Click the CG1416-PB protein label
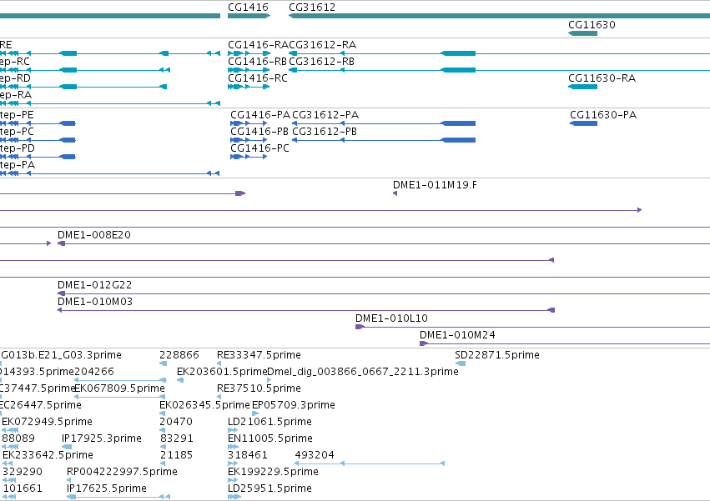Image resolution: width=710 pixels, height=501 pixels. point(259,132)
